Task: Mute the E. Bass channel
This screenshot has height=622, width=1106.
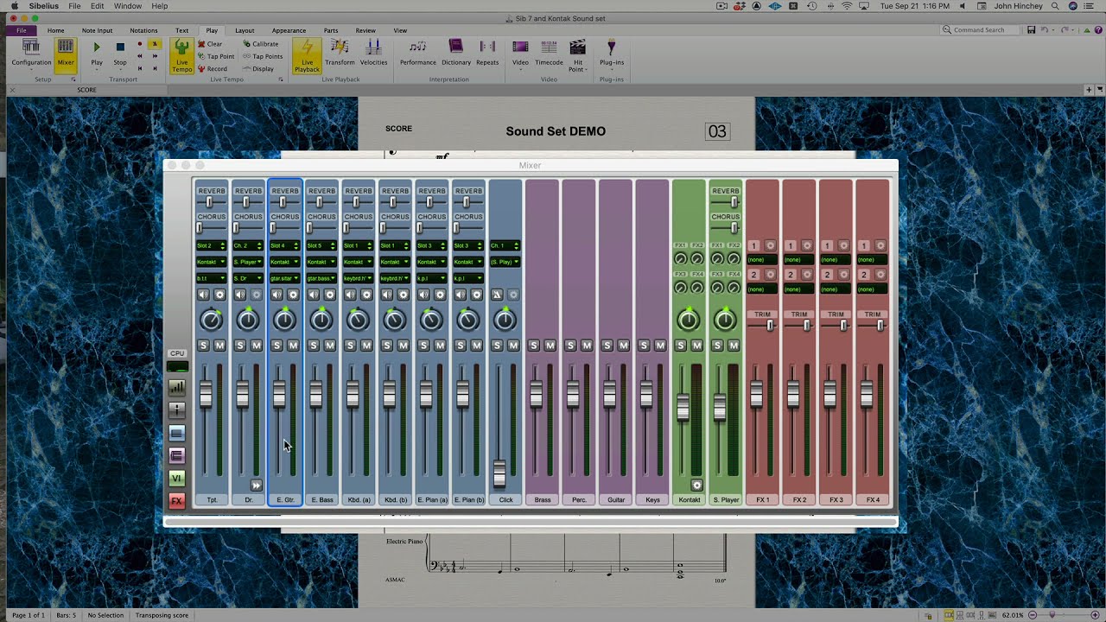Action: pyautogui.click(x=330, y=346)
